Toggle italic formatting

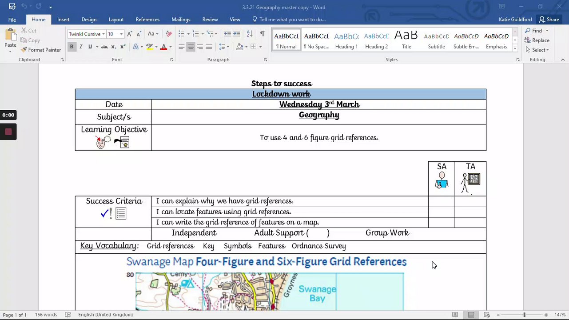pos(81,47)
